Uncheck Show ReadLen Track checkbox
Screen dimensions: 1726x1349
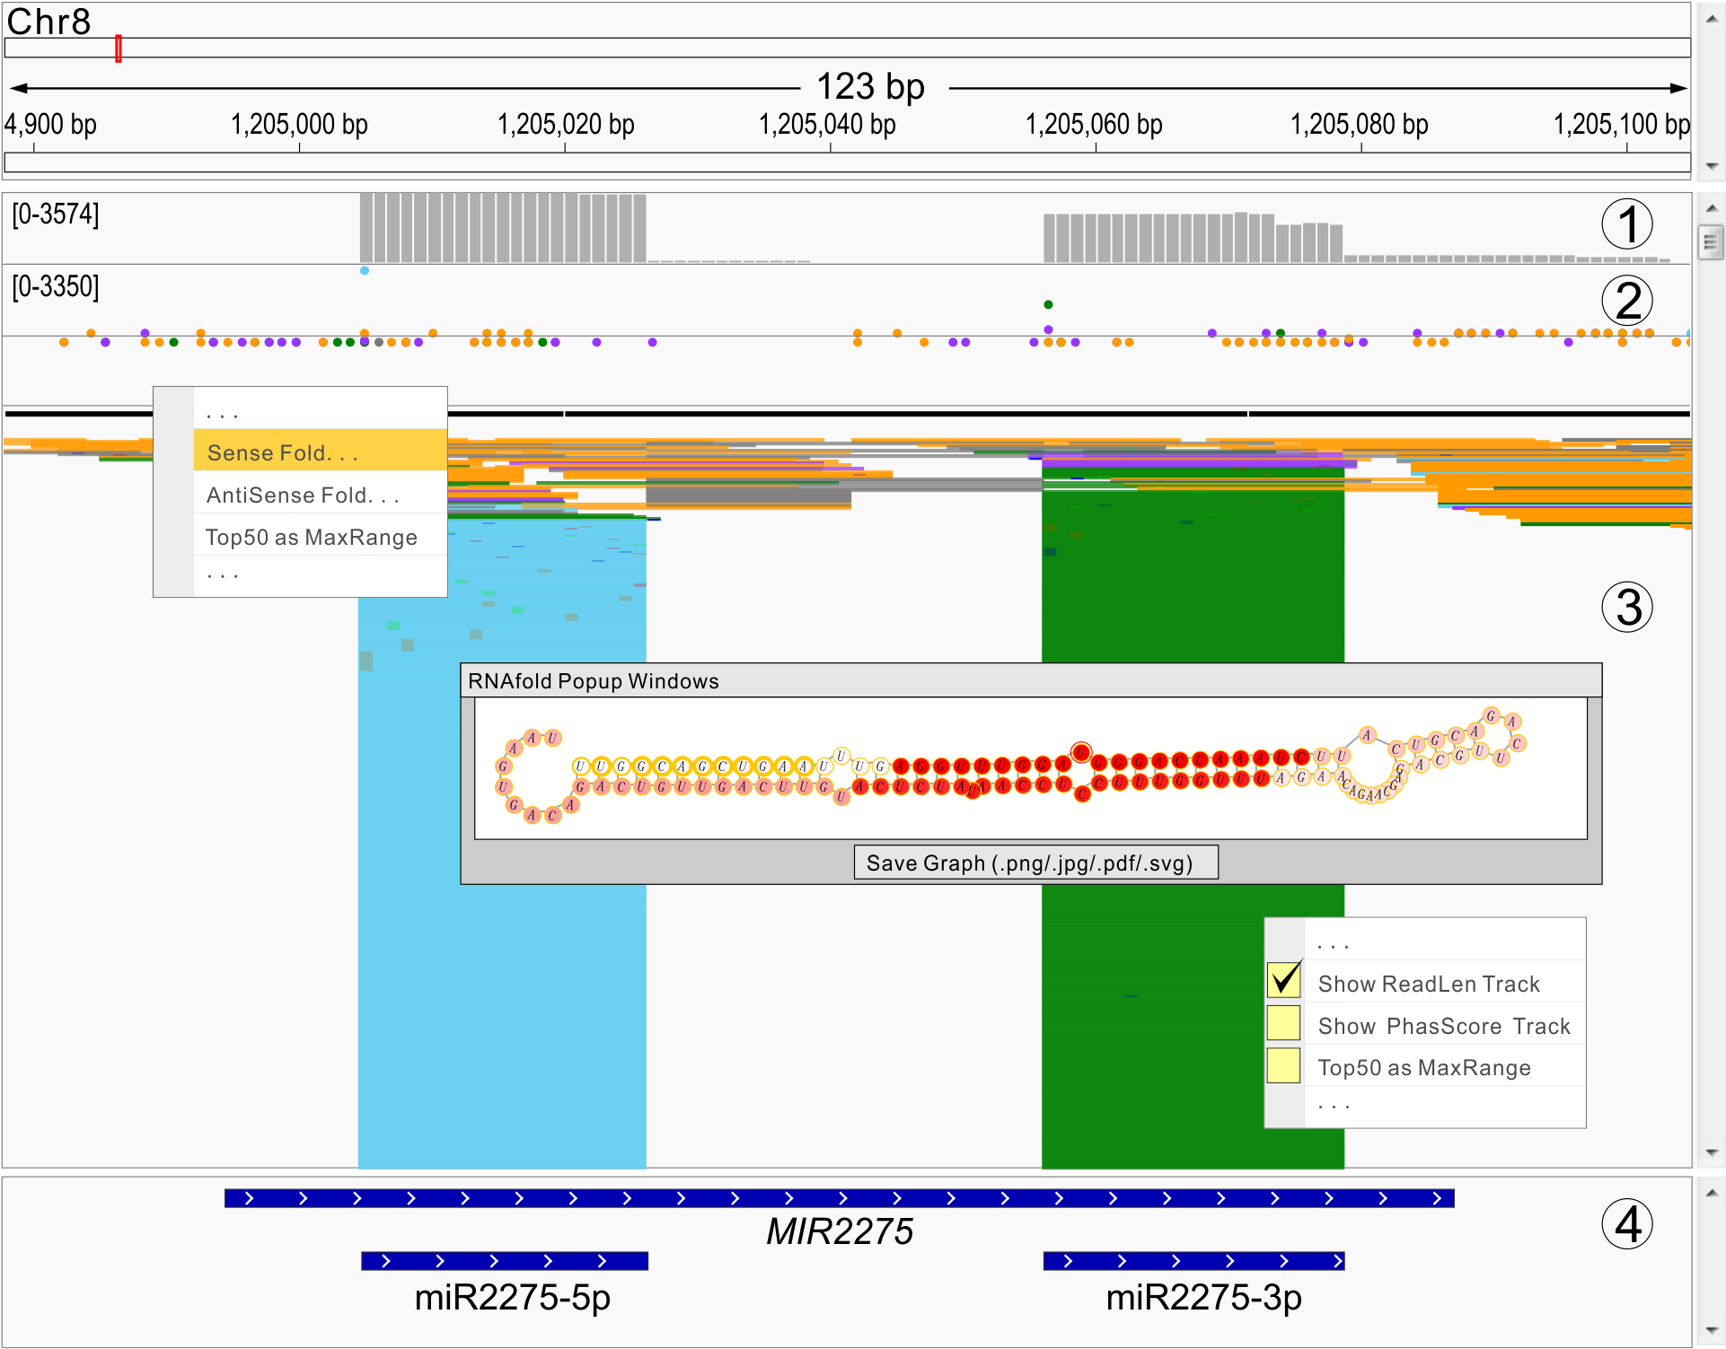tap(1283, 980)
